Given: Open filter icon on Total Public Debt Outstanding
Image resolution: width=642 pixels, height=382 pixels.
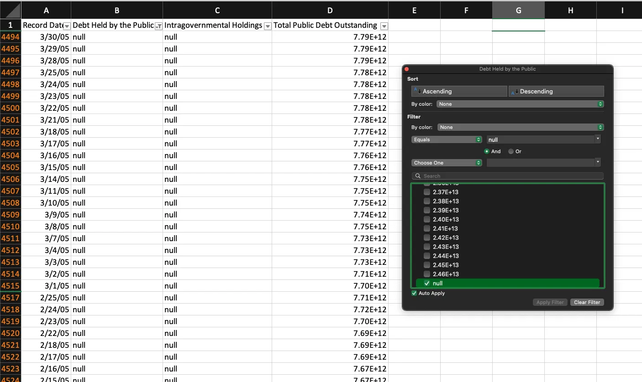Looking at the screenshot, I should click(384, 26).
